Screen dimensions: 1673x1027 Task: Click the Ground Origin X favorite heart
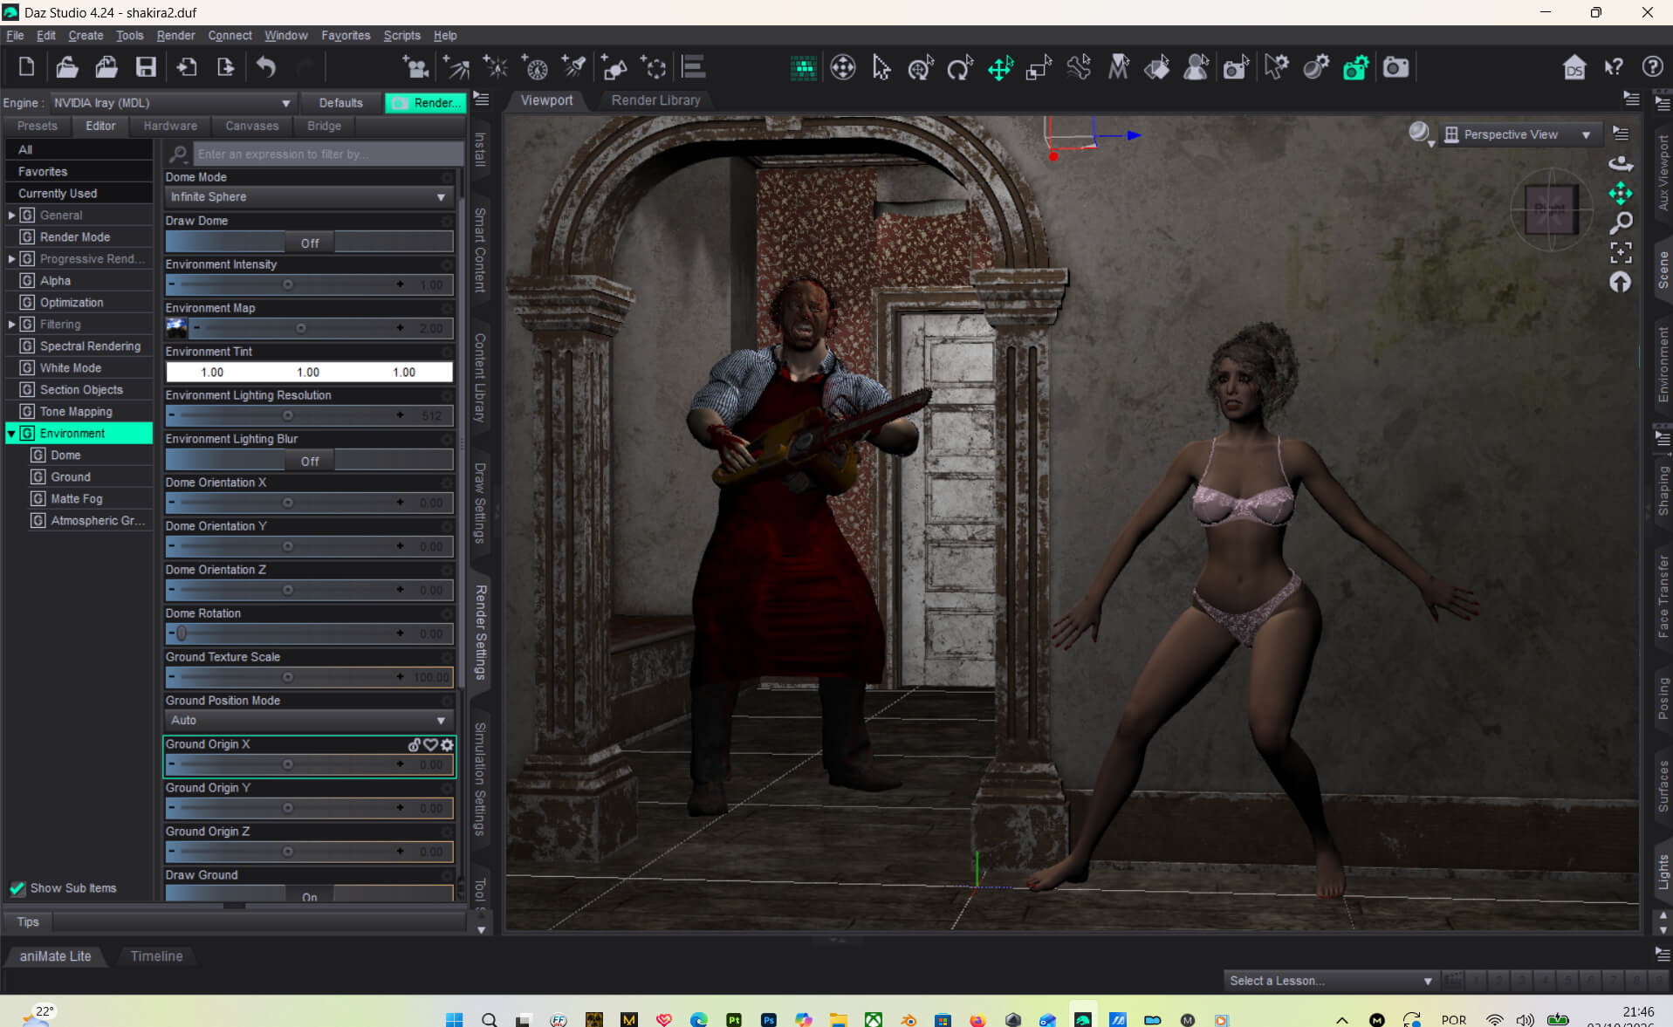coord(430,744)
